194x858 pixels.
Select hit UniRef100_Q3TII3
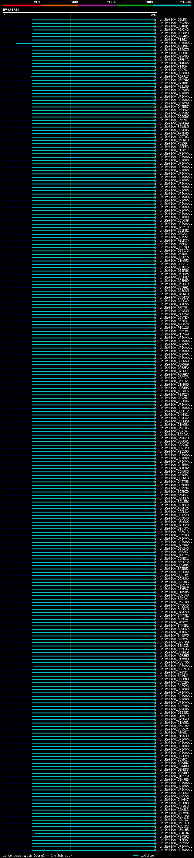[174, 250]
